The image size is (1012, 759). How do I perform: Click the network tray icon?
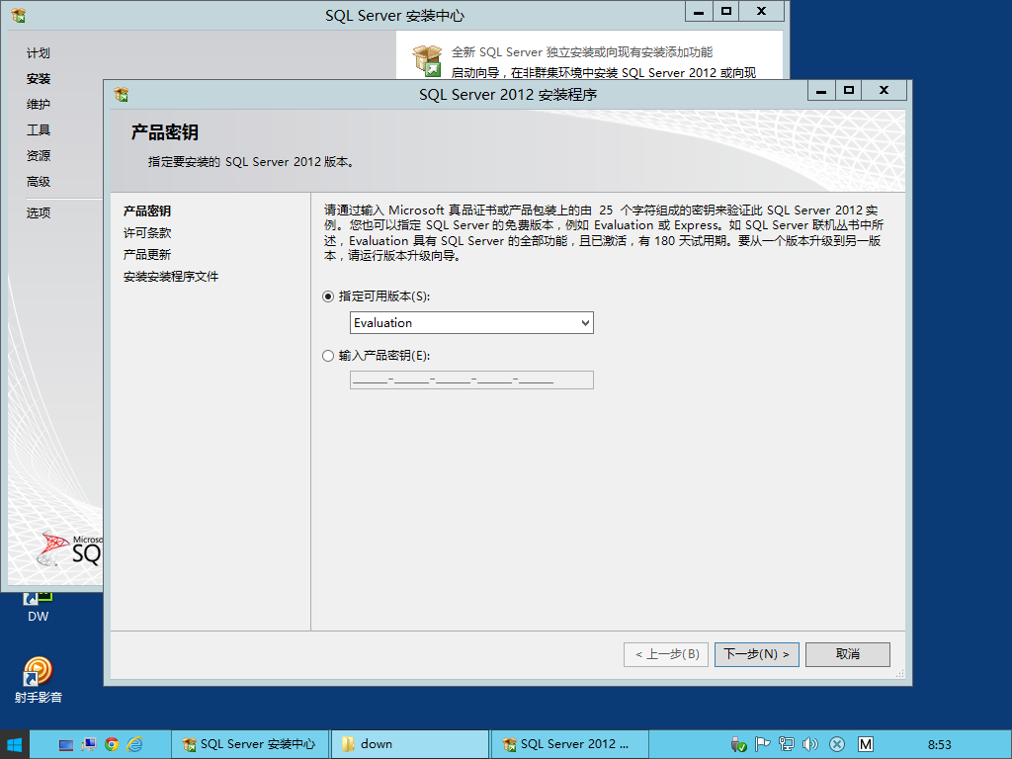tap(786, 745)
